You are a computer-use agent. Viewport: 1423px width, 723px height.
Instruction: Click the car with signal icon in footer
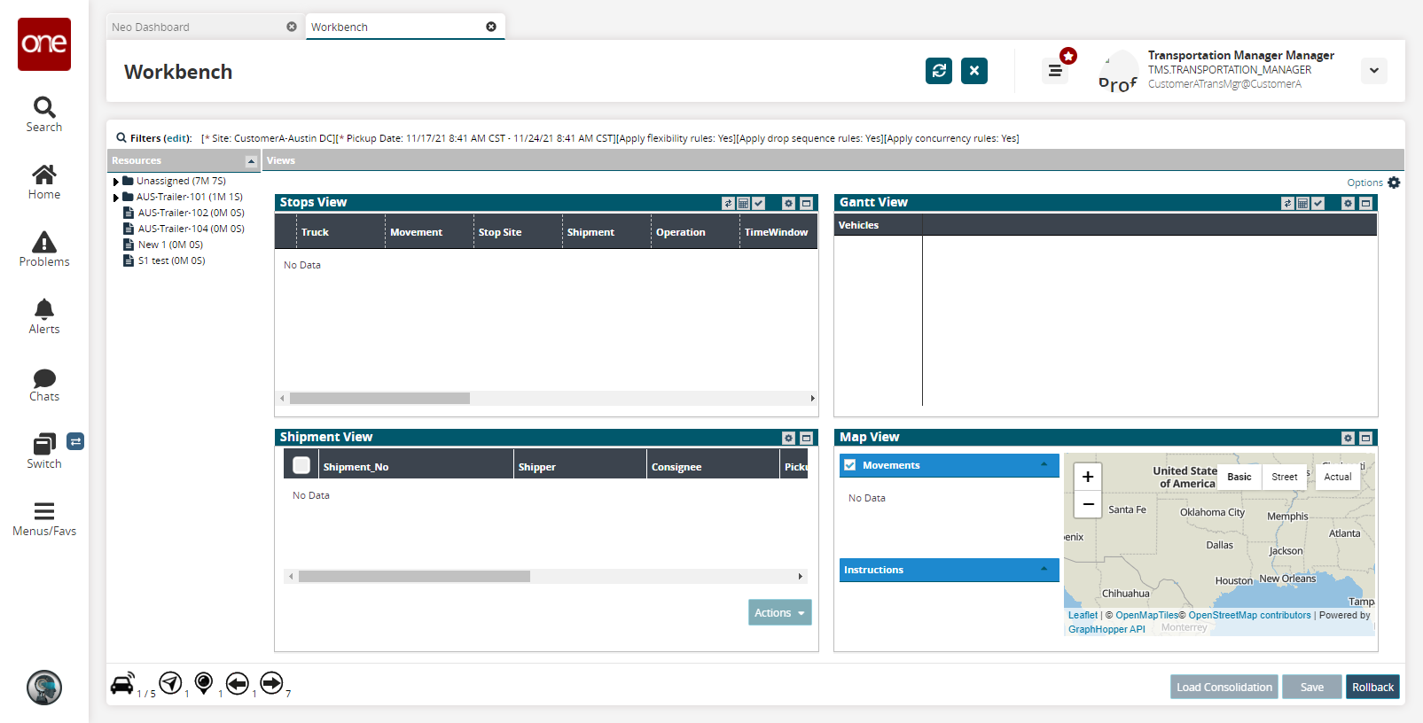point(122,683)
